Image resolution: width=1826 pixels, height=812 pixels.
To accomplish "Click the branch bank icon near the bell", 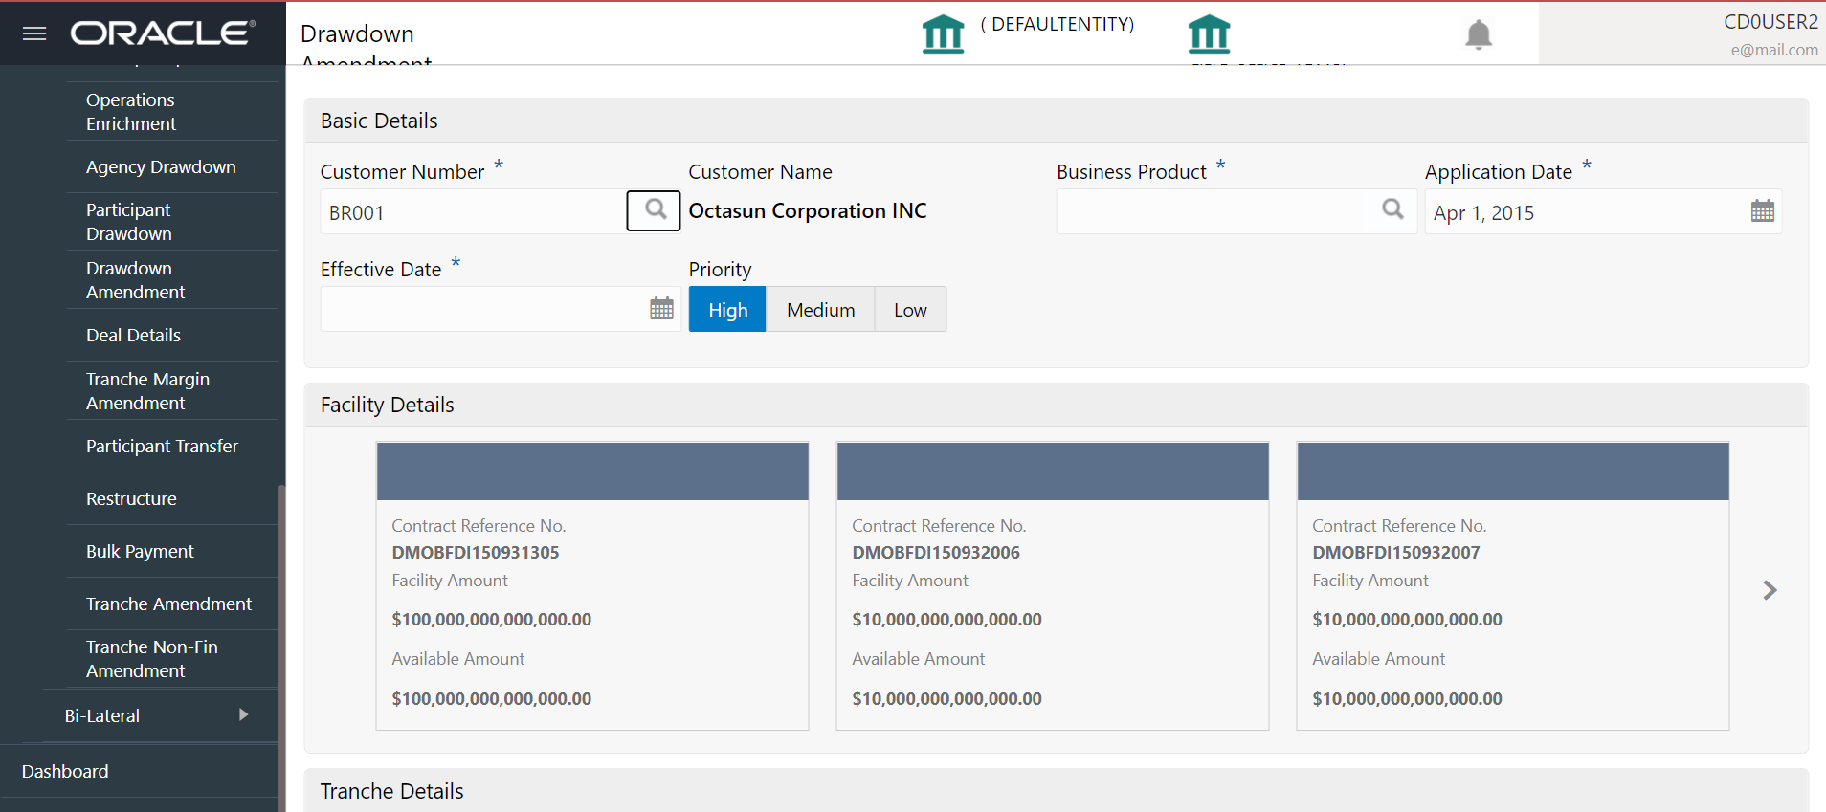I will (x=1209, y=34).
